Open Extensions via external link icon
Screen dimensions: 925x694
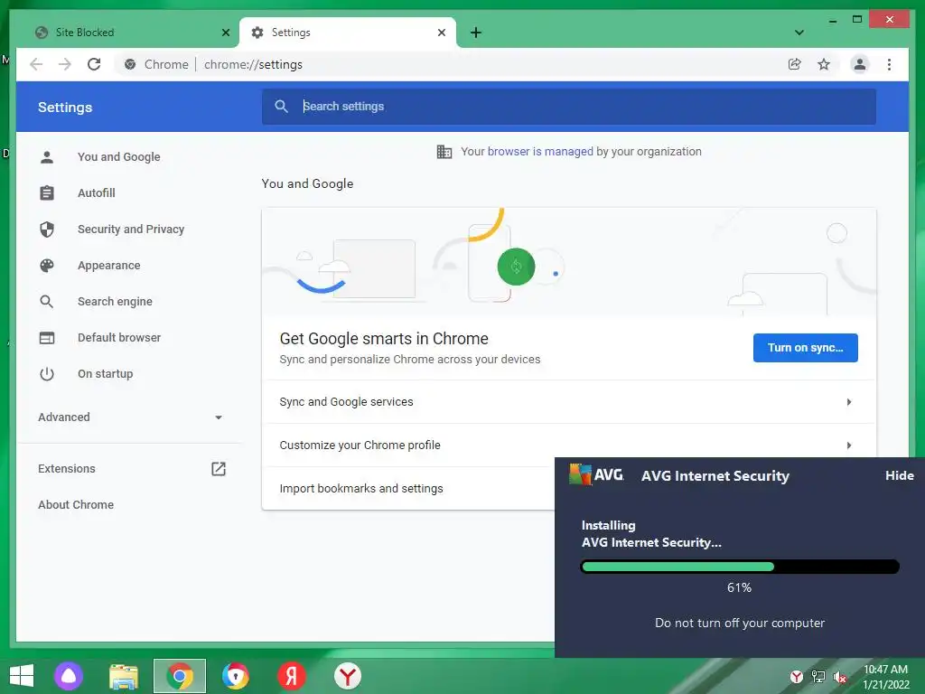pyautogui.click(x=219, y=469)
